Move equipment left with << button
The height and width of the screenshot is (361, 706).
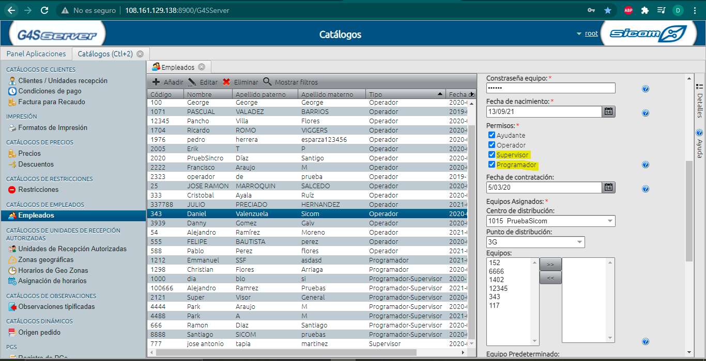550,278
